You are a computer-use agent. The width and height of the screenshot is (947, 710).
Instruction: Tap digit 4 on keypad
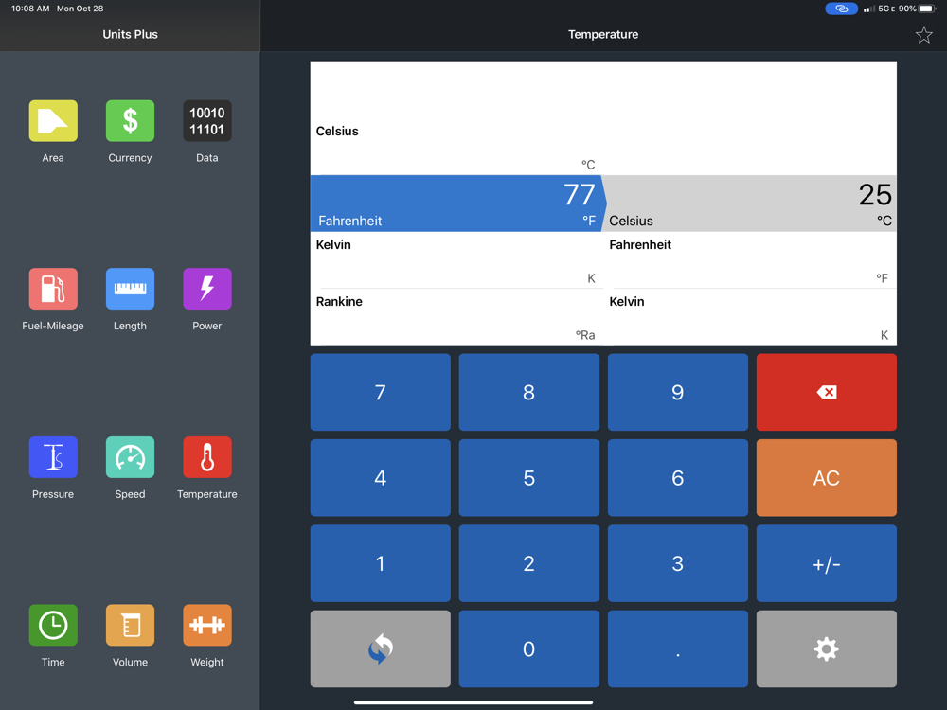(381, 477)
